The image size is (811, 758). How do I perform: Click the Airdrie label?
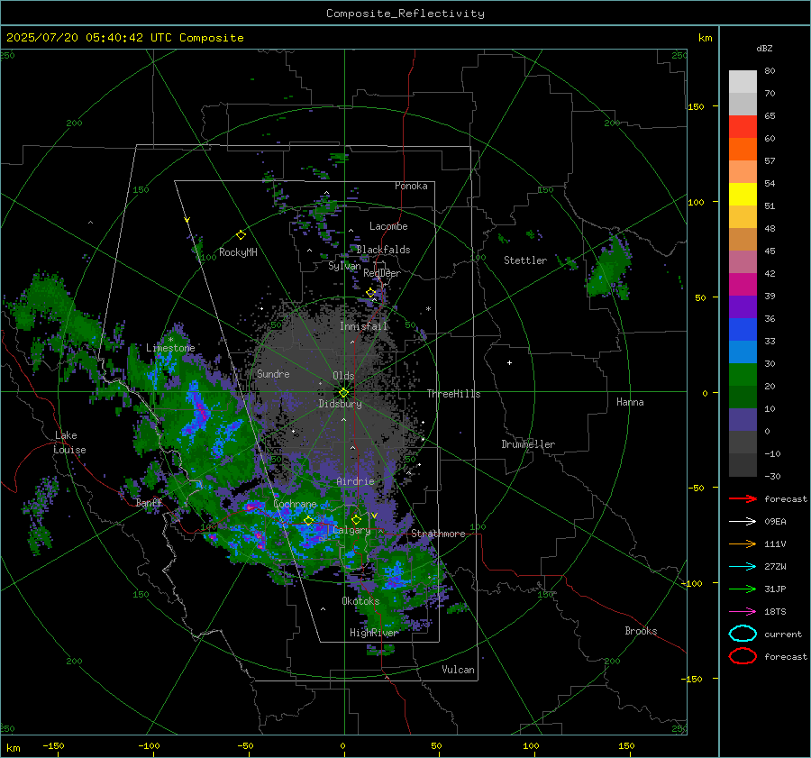pos(355,481)
